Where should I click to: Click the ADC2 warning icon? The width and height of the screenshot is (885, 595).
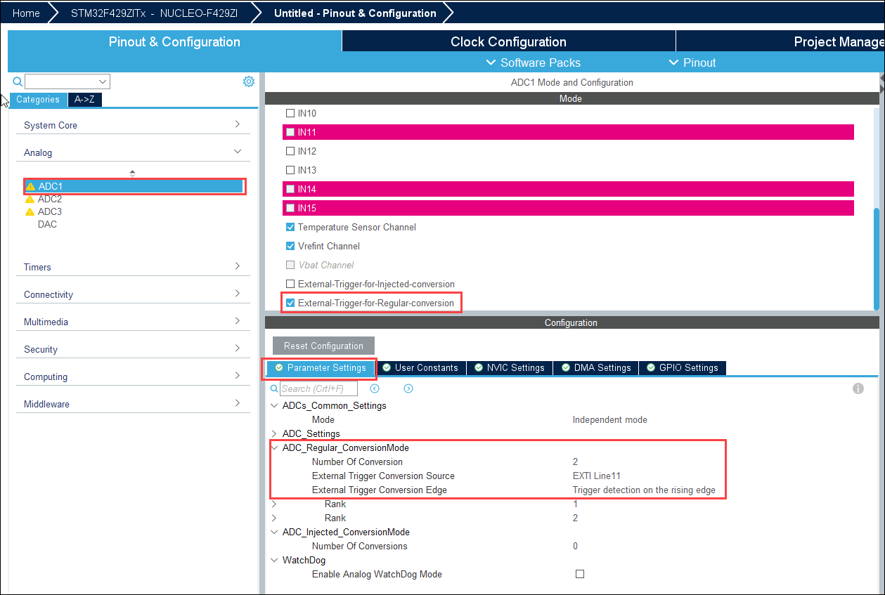(x=30, y=200)
